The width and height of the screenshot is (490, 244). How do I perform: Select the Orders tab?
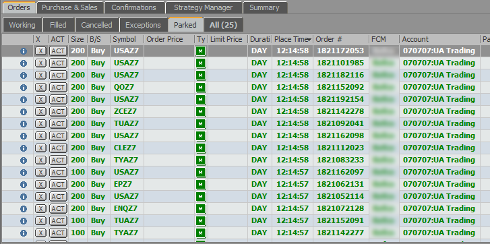tap(19, 7)
